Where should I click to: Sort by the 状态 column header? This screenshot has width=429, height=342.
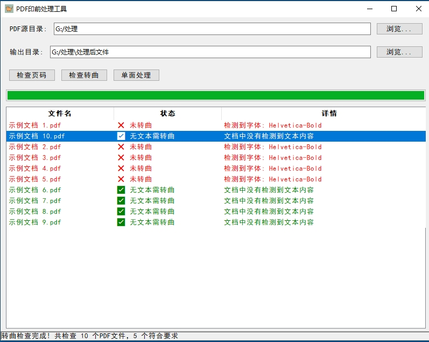tap(167, 114)
